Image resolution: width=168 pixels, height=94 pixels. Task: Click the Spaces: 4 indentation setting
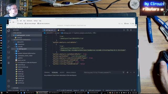click(76, 90)
